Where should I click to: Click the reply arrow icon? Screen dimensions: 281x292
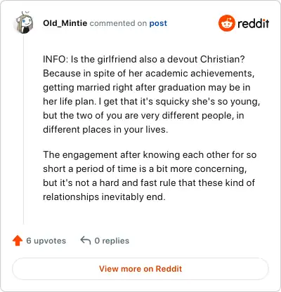click(x=86, y=240)
